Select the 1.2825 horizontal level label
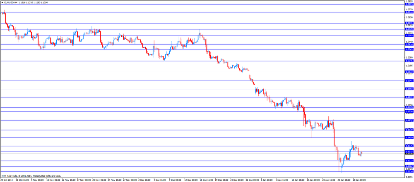This screenshot has height=182, width=414. click(409, 4)
